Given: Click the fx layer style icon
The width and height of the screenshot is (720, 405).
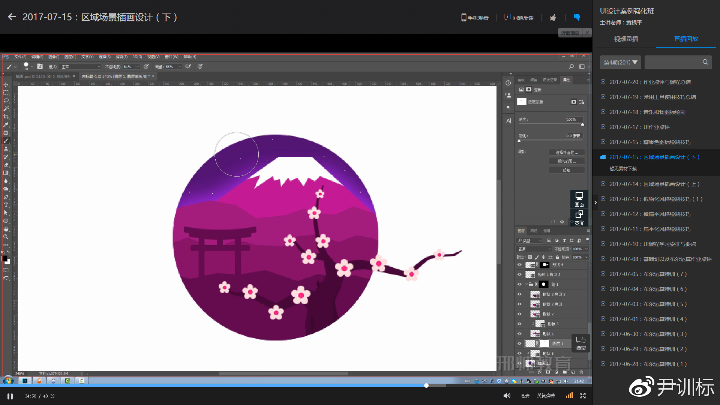Looking at the screenshot, I should tap(540, 372).
